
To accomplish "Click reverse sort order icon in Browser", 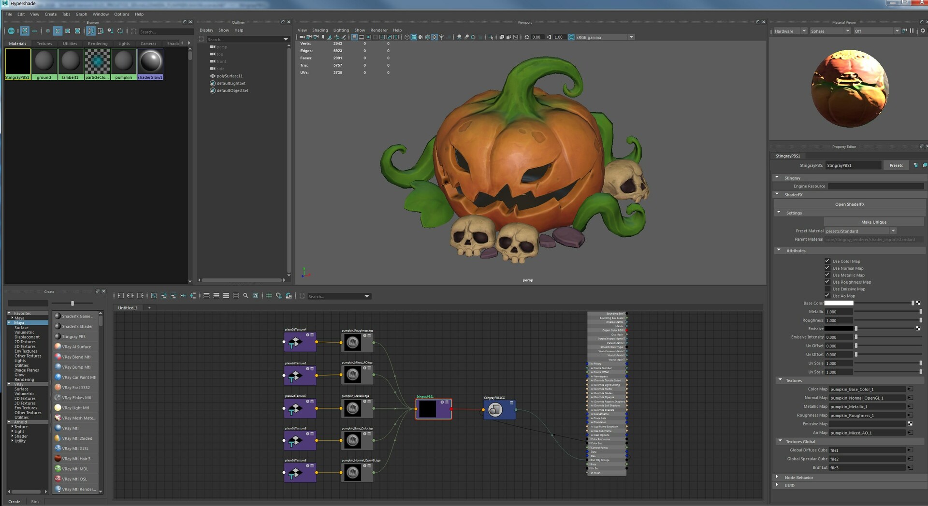I will (x=120, y=31).
